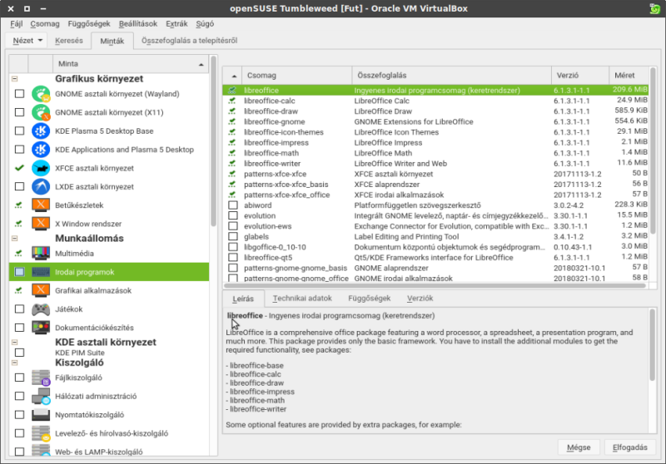Click the Grafikai alkalmazások icon

coord(41,290)
